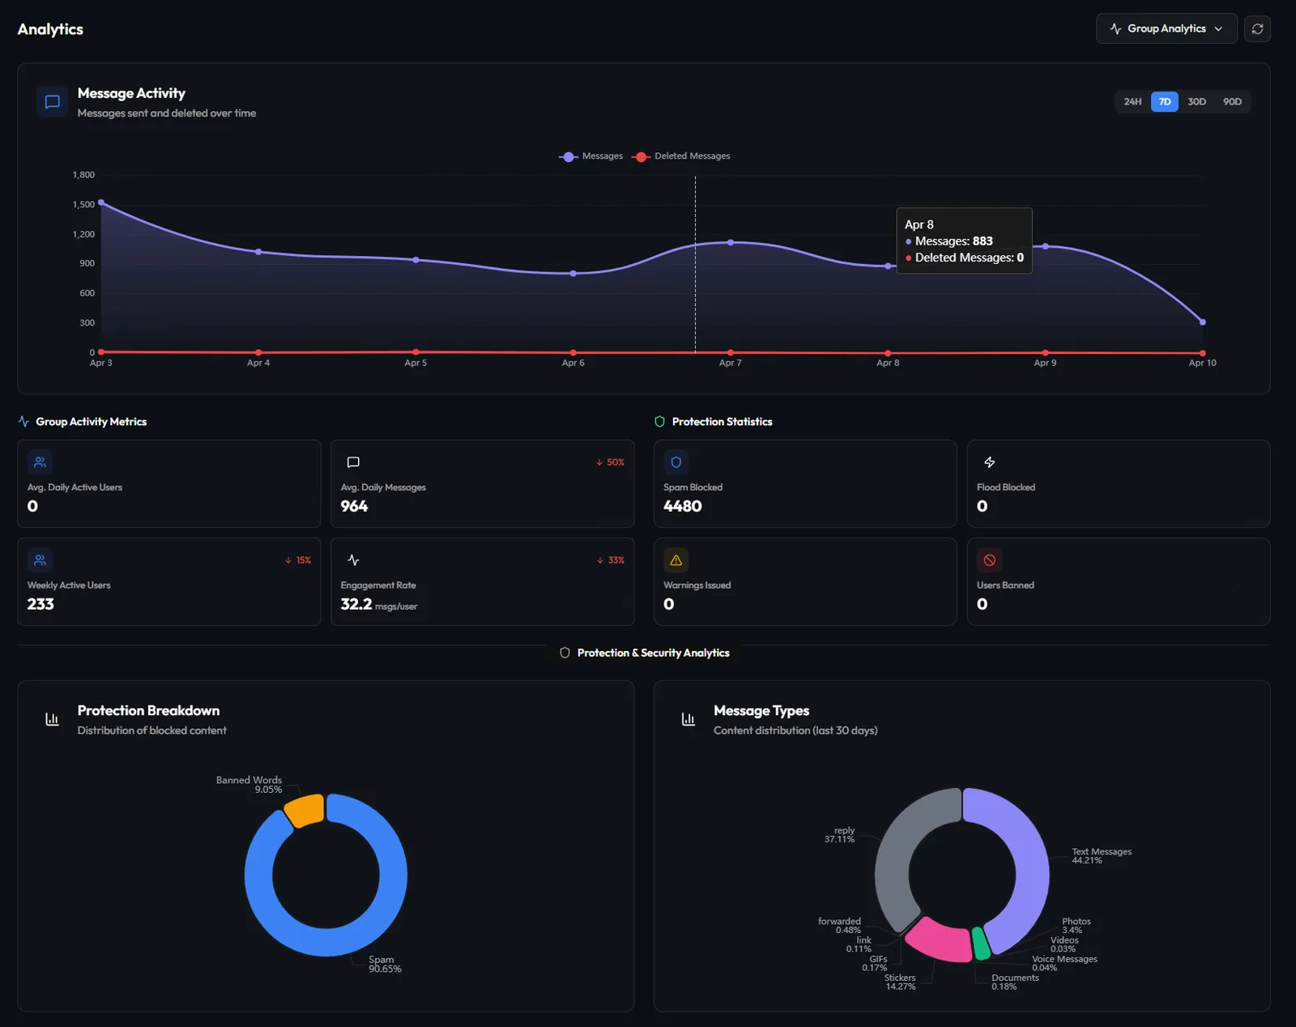Click the Avg. Daily Messages card
This screenshot has width=1296, height=1027.
(482, 484)
